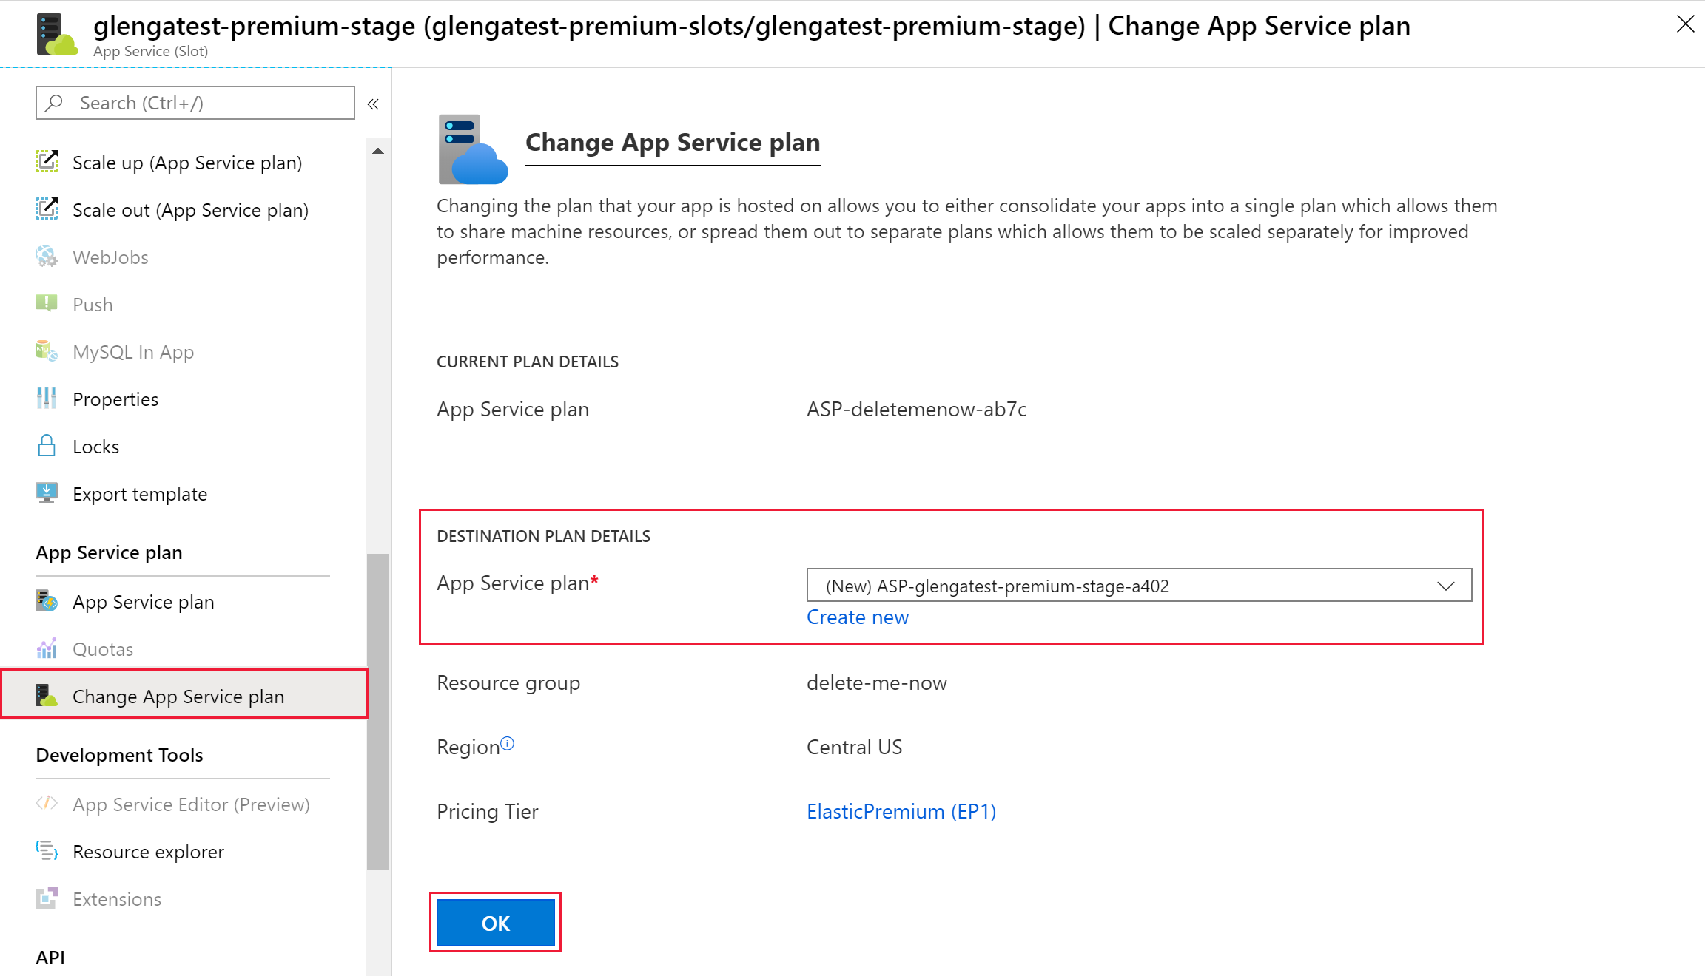Click Create new App Service plan link

click(x=858, y=617)
